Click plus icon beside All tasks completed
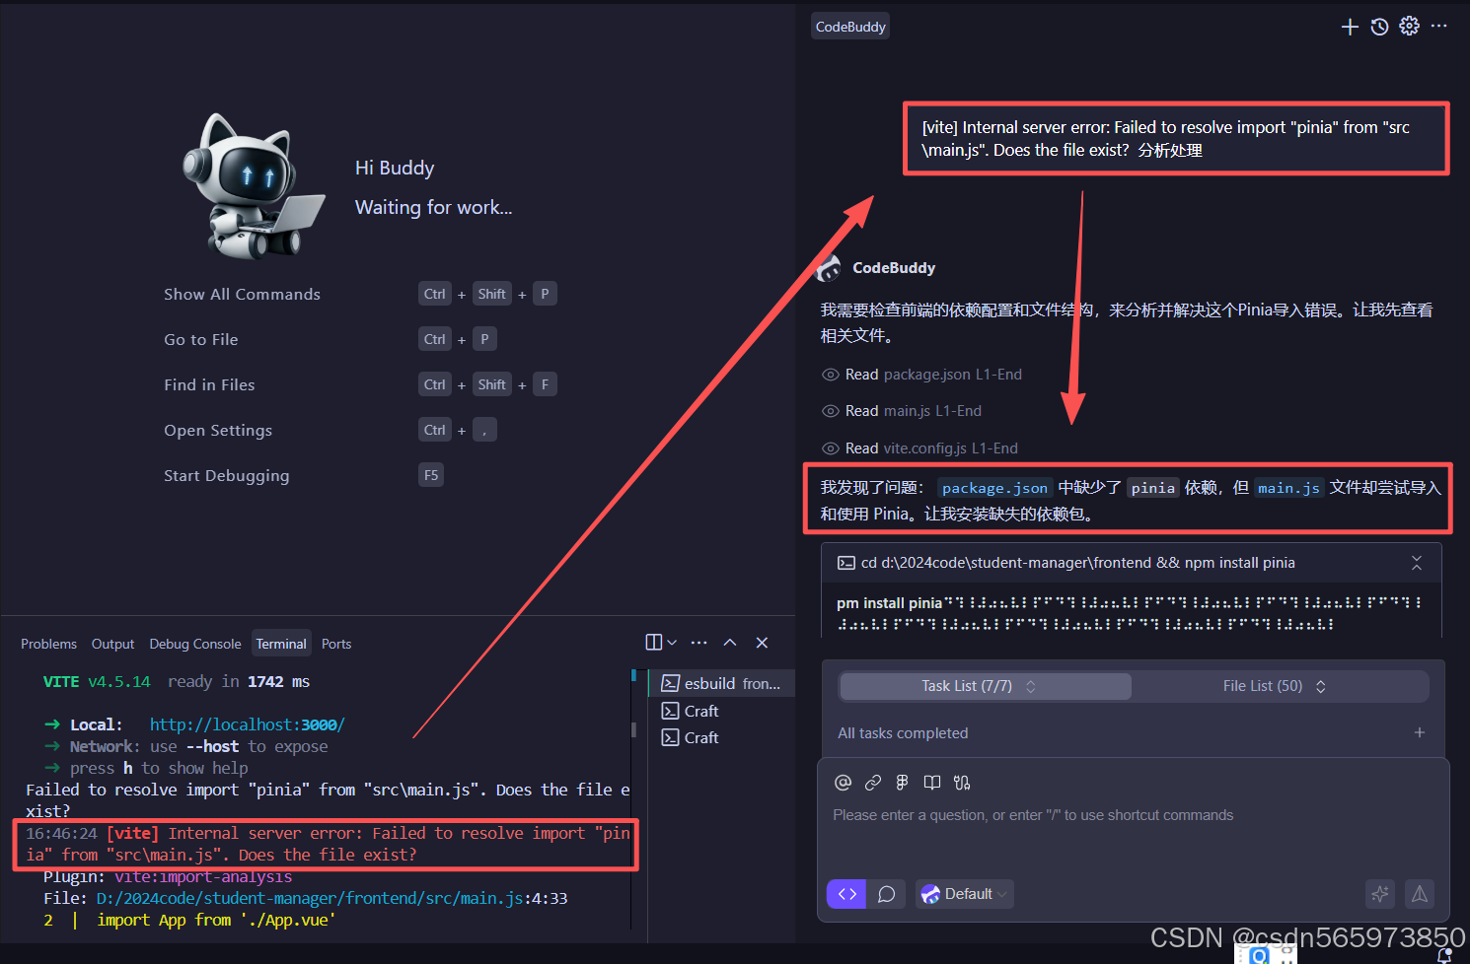This screenshot has height=964, width=1470. point(1420,732)
